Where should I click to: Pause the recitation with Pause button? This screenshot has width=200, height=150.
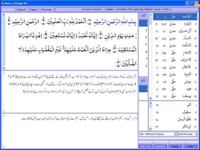point(175,146)
